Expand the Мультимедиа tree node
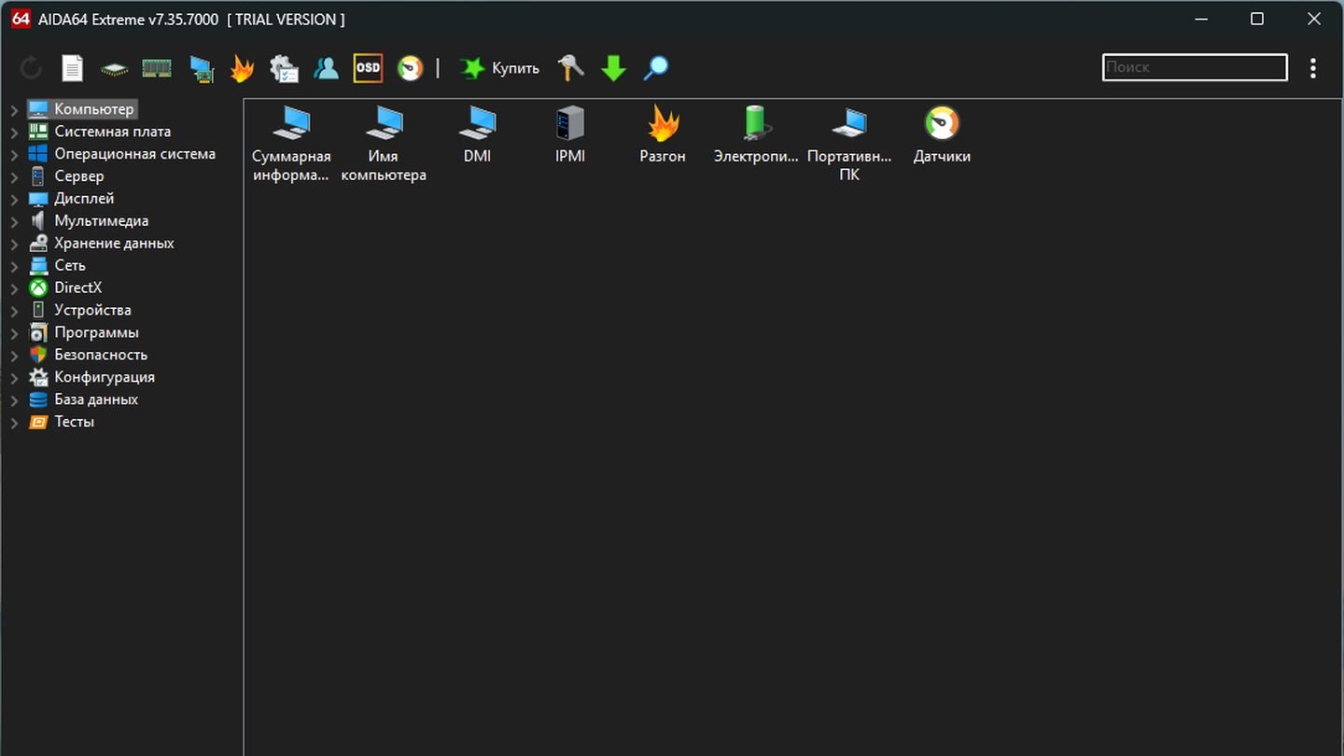The height and width of the screenshot is (756, 1344). (x=14, y=222)
